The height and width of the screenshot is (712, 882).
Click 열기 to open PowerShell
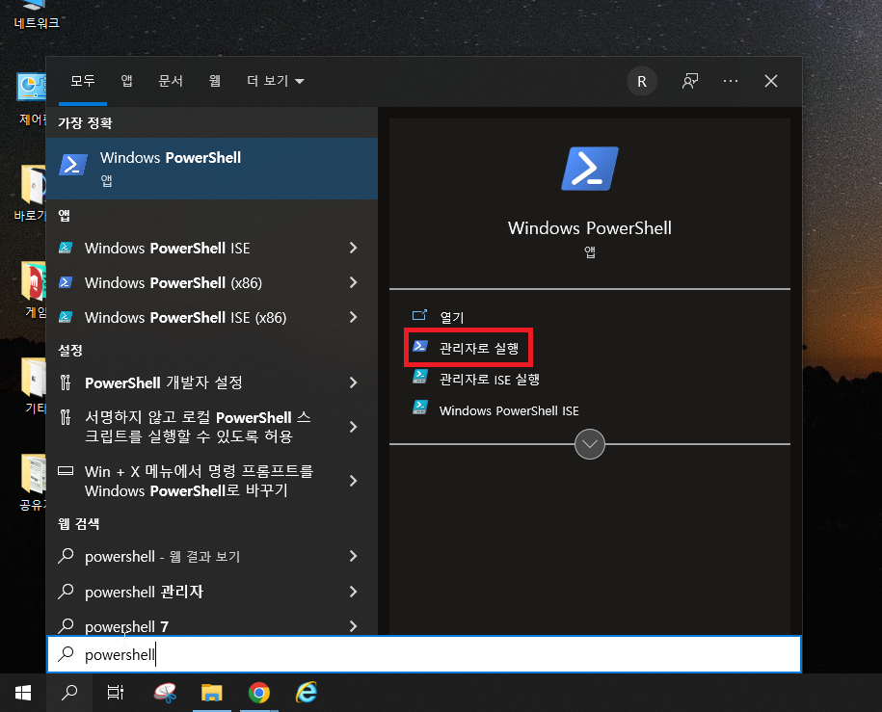coord(452,317)
